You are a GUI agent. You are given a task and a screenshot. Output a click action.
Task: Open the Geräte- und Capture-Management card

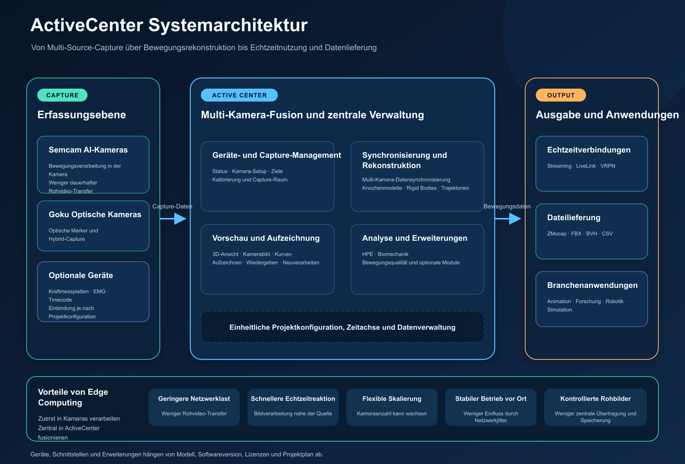click(x=268, y=176)
